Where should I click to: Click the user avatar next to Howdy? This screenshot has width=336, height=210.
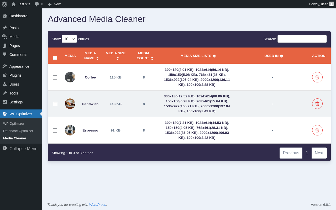332,4
